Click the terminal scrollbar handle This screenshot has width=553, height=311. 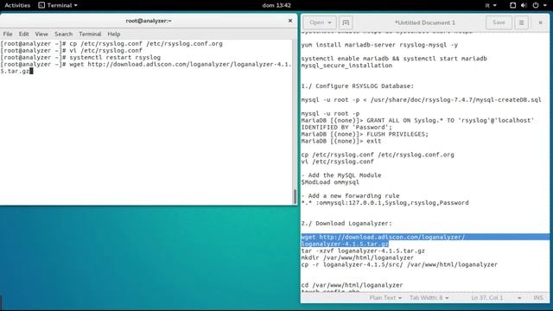pos(295,196)
